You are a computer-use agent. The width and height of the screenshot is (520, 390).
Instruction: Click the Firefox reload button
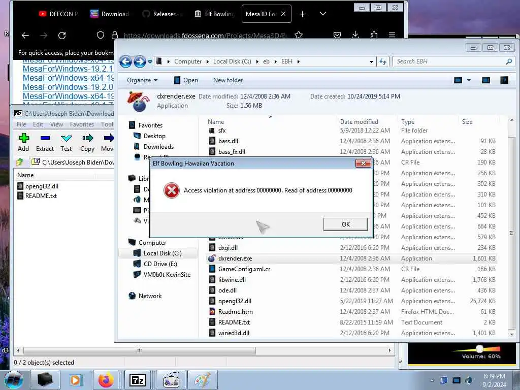[62, 36]
